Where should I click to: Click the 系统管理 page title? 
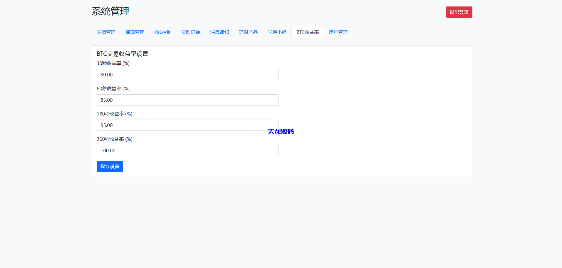pyautogui.click(x=110, y=11)
